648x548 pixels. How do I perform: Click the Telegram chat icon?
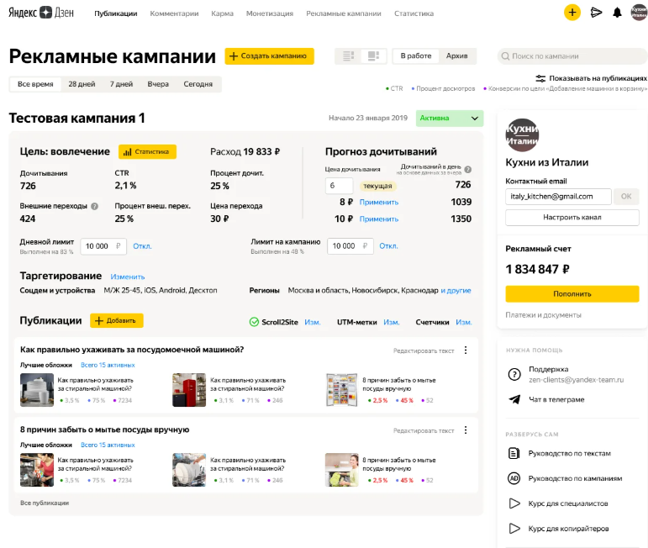click(514, 399)
